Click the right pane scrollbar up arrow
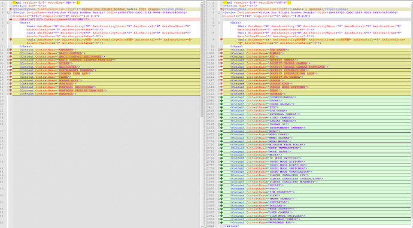The height and width of the screenshot is (228, 413). [412, 2]
